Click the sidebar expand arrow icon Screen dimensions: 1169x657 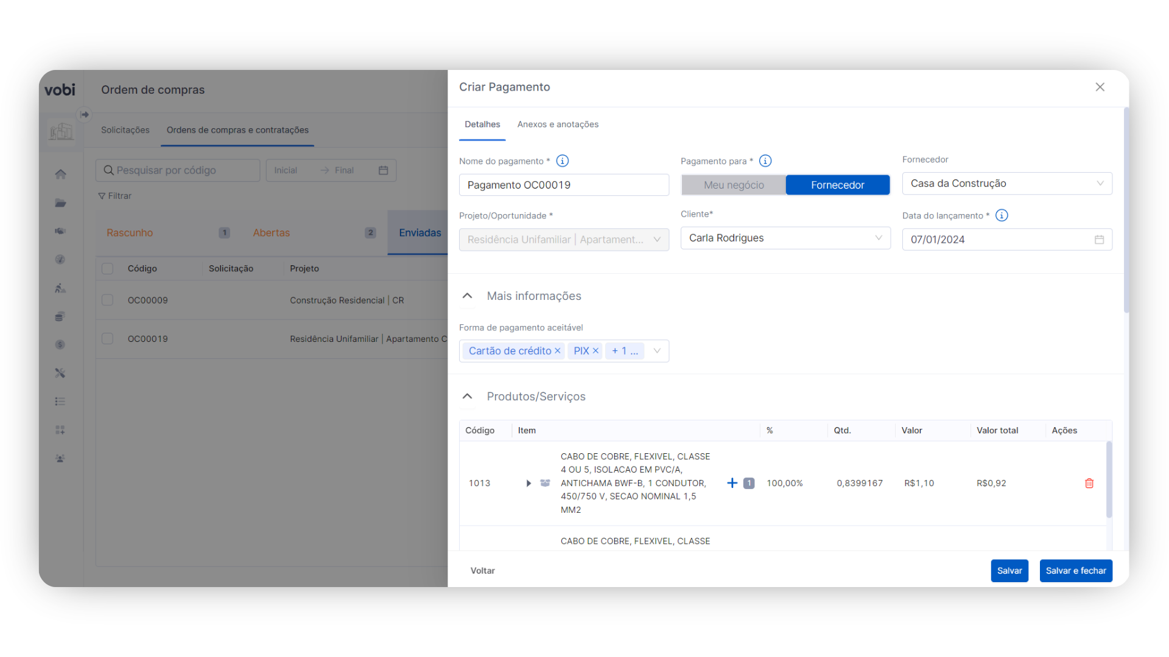(x=85, y=114)
